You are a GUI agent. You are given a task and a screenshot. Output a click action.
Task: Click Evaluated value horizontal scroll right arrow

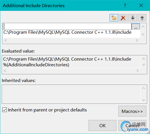[137, 71]
